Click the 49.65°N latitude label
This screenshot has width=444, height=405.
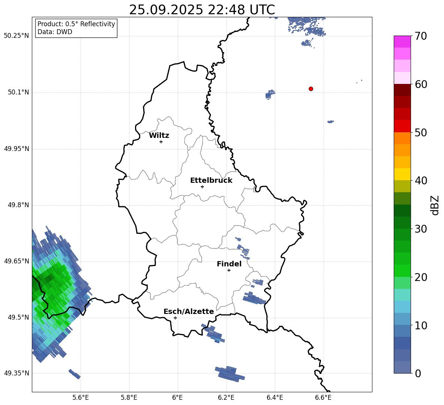(x=16, y=261)
